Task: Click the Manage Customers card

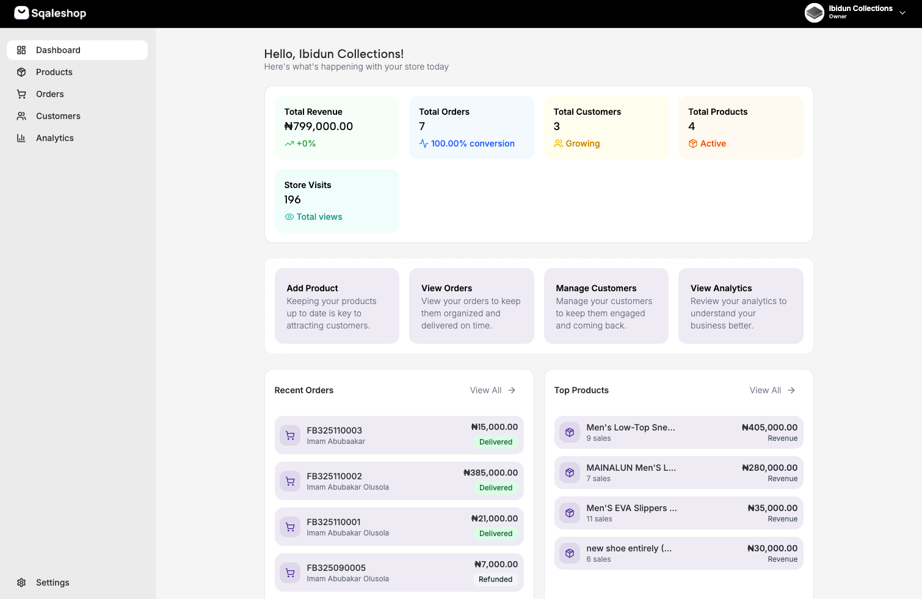Action: pos(606,306)
